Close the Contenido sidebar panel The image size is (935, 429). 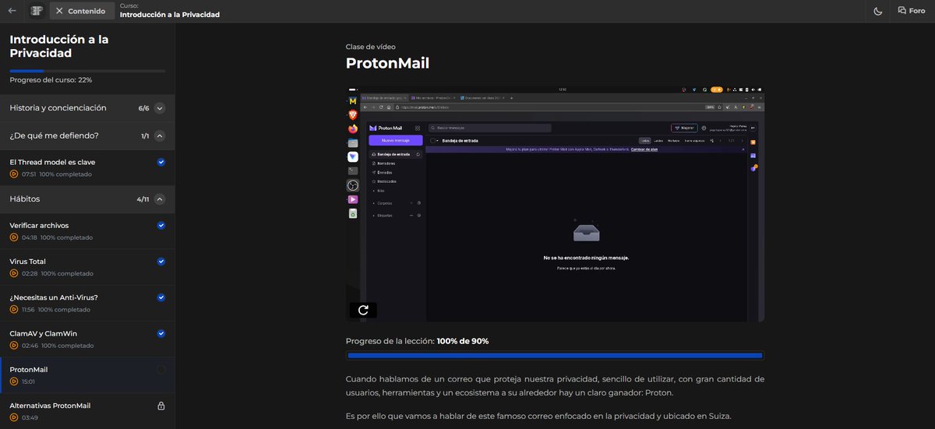81,11
